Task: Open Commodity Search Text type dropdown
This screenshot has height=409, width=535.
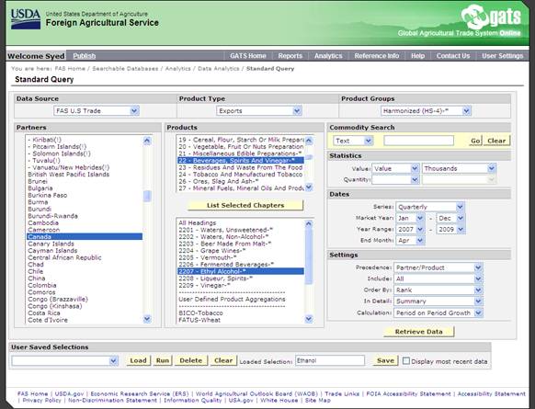Action: click(353, 141)
